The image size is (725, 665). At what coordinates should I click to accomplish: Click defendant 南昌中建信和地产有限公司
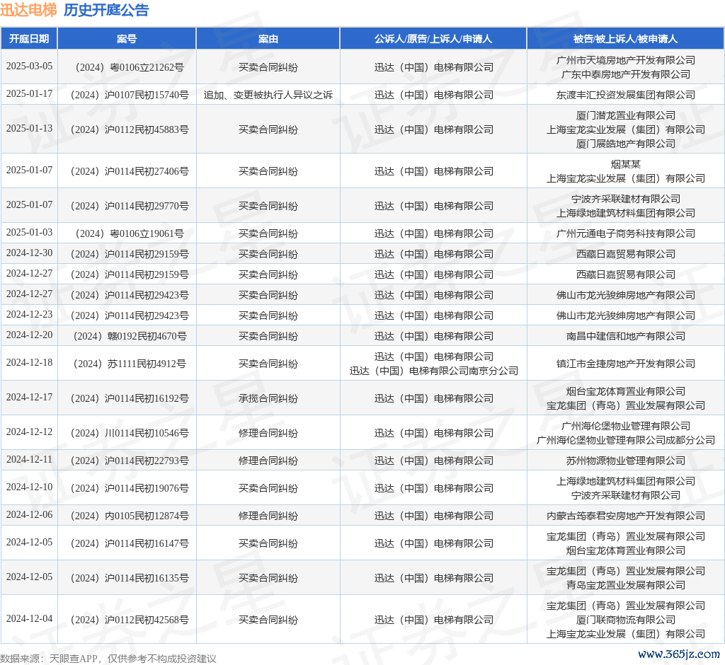point(626,336)
